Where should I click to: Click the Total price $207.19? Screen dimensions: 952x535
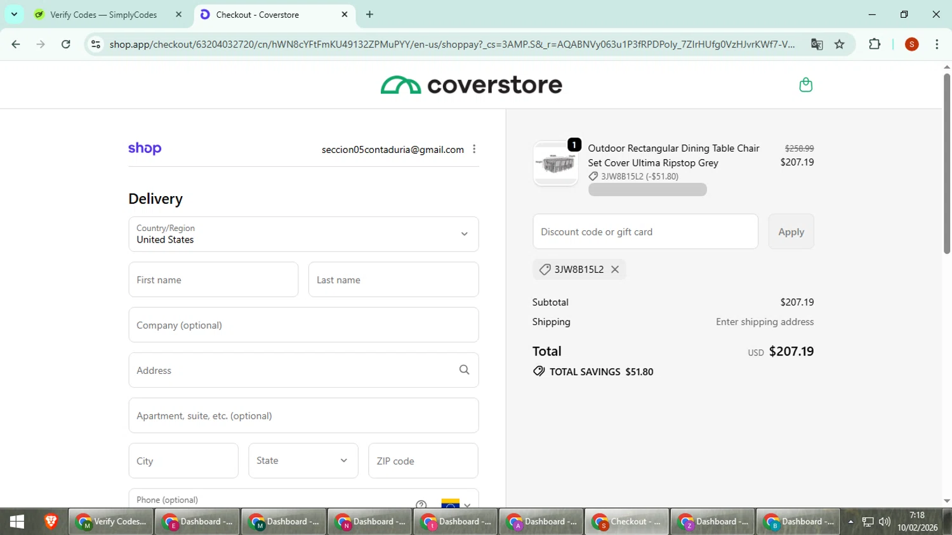(x=791, y=351)
